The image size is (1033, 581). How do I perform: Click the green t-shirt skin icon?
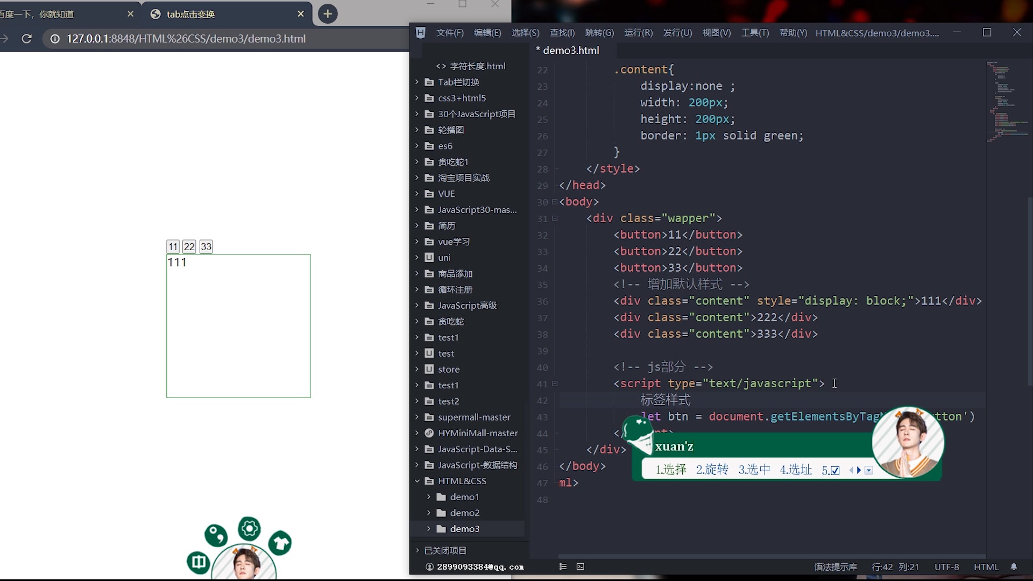point(280,543)
